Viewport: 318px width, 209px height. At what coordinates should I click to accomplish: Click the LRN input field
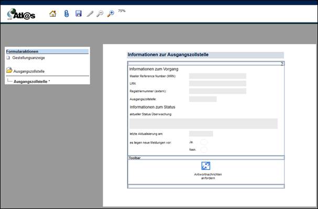[x=217, y=83]
